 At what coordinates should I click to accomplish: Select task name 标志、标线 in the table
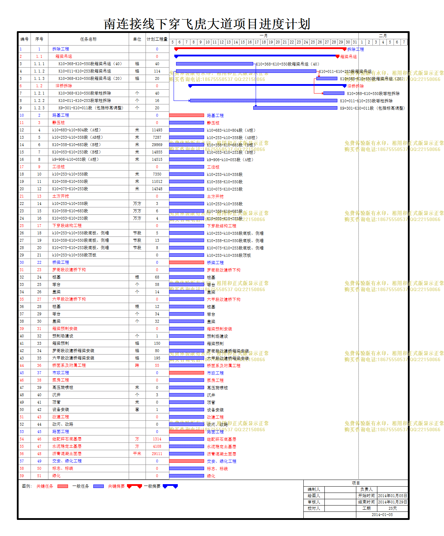[x=63, y=468]
